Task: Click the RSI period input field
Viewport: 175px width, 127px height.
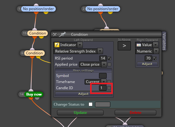Action: 103,58
